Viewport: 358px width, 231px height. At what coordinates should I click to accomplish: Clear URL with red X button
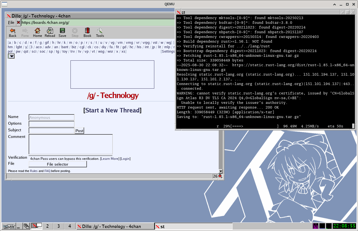point(18,22)
